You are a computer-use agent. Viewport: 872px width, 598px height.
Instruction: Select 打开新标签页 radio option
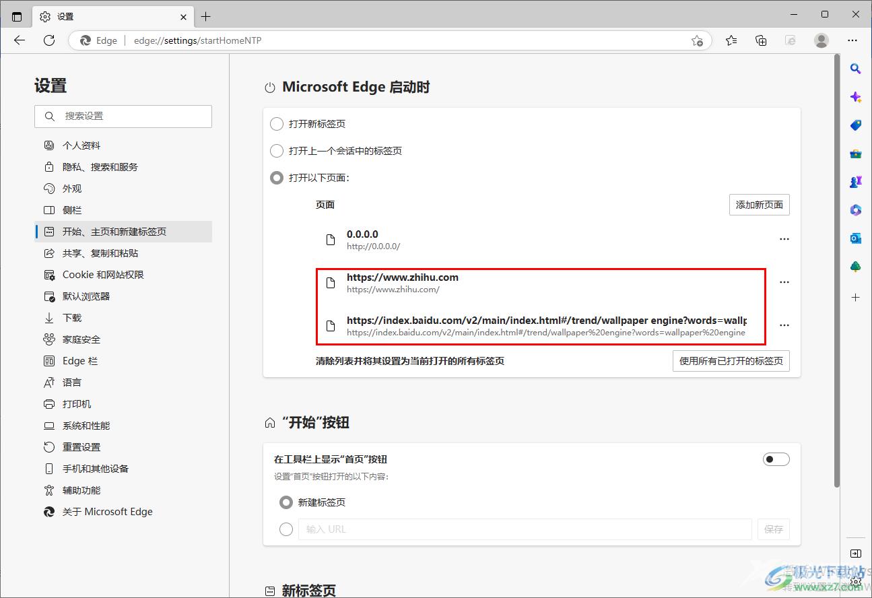click(x=277, y=124)
